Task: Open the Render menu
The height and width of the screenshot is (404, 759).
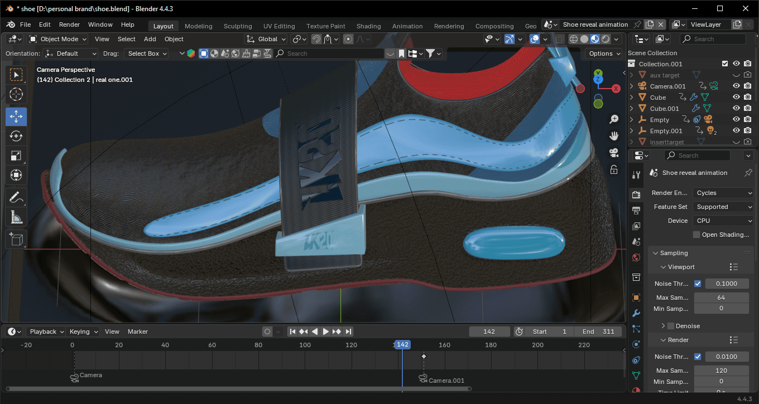Action: [69, 25]
